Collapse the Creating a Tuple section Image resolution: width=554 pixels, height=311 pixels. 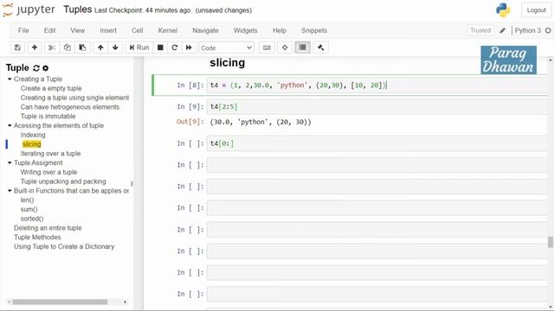tap(10, 79)
